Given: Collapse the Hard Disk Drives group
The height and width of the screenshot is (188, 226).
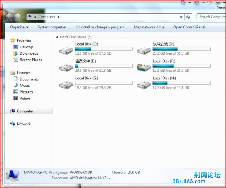Looking at the screenshot, I should [57, 37].
